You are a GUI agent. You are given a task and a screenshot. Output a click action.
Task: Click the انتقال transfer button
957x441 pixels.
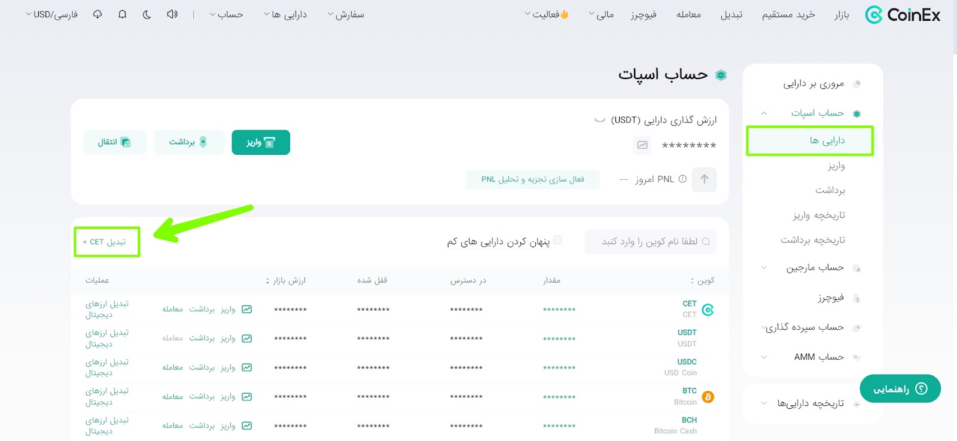[x=115, y=142]
